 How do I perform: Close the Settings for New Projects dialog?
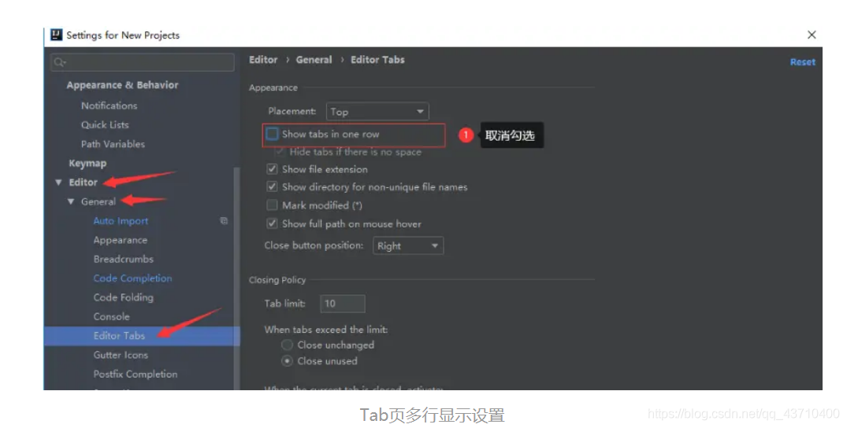pyautogui.click(x=812, y=35)
